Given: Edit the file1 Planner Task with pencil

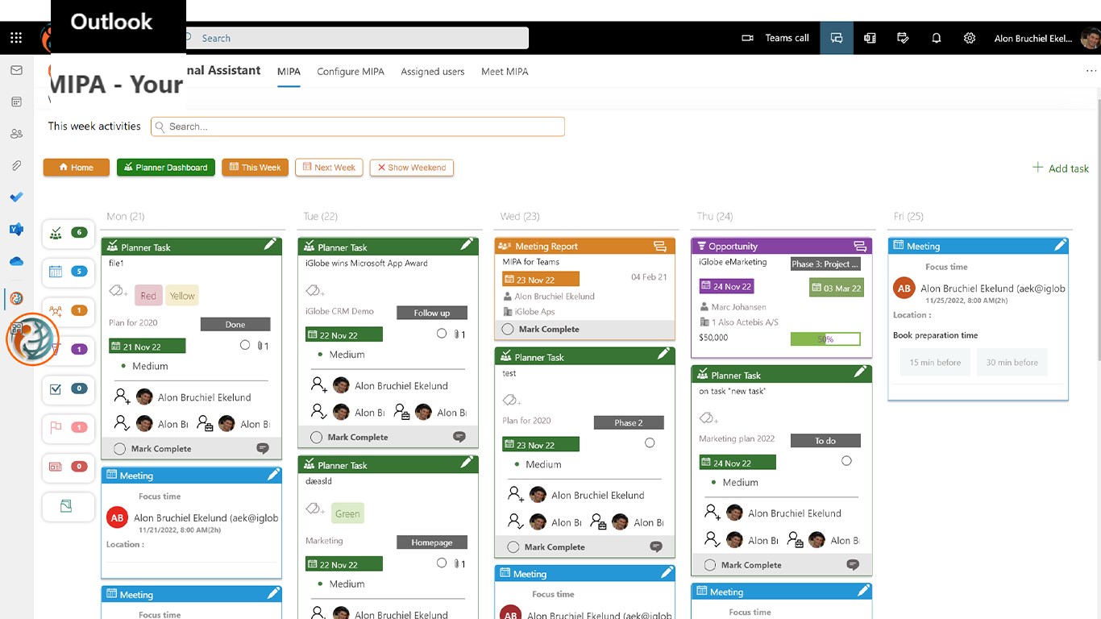Looking at the screenshot, I should coord(270,244).
